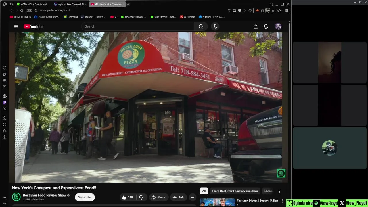Open ChatGPT icon in browser sidebar

(x=5, y=96)
